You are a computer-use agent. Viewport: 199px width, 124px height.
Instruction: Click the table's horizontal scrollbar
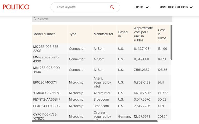coord(95,121)
